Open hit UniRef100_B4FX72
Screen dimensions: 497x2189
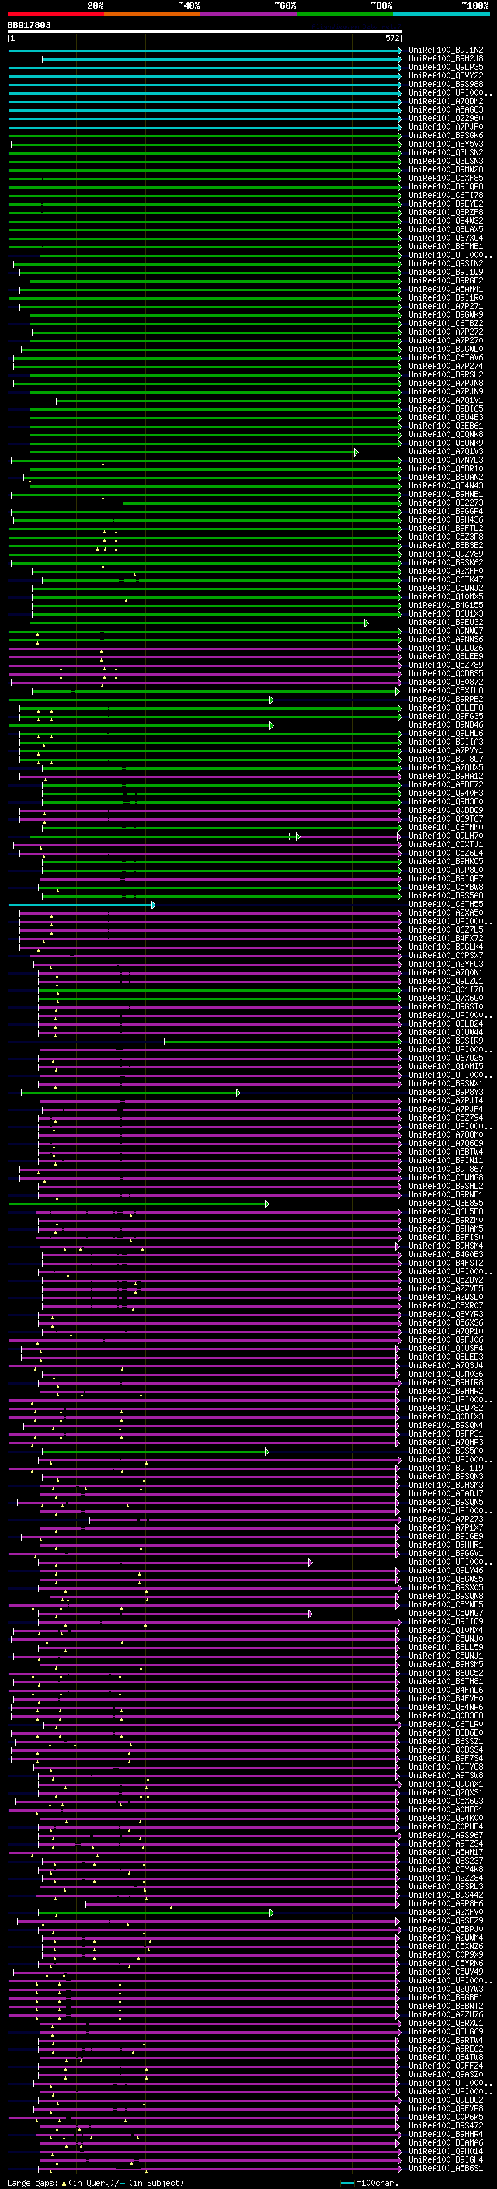click(x=446, y=938)
